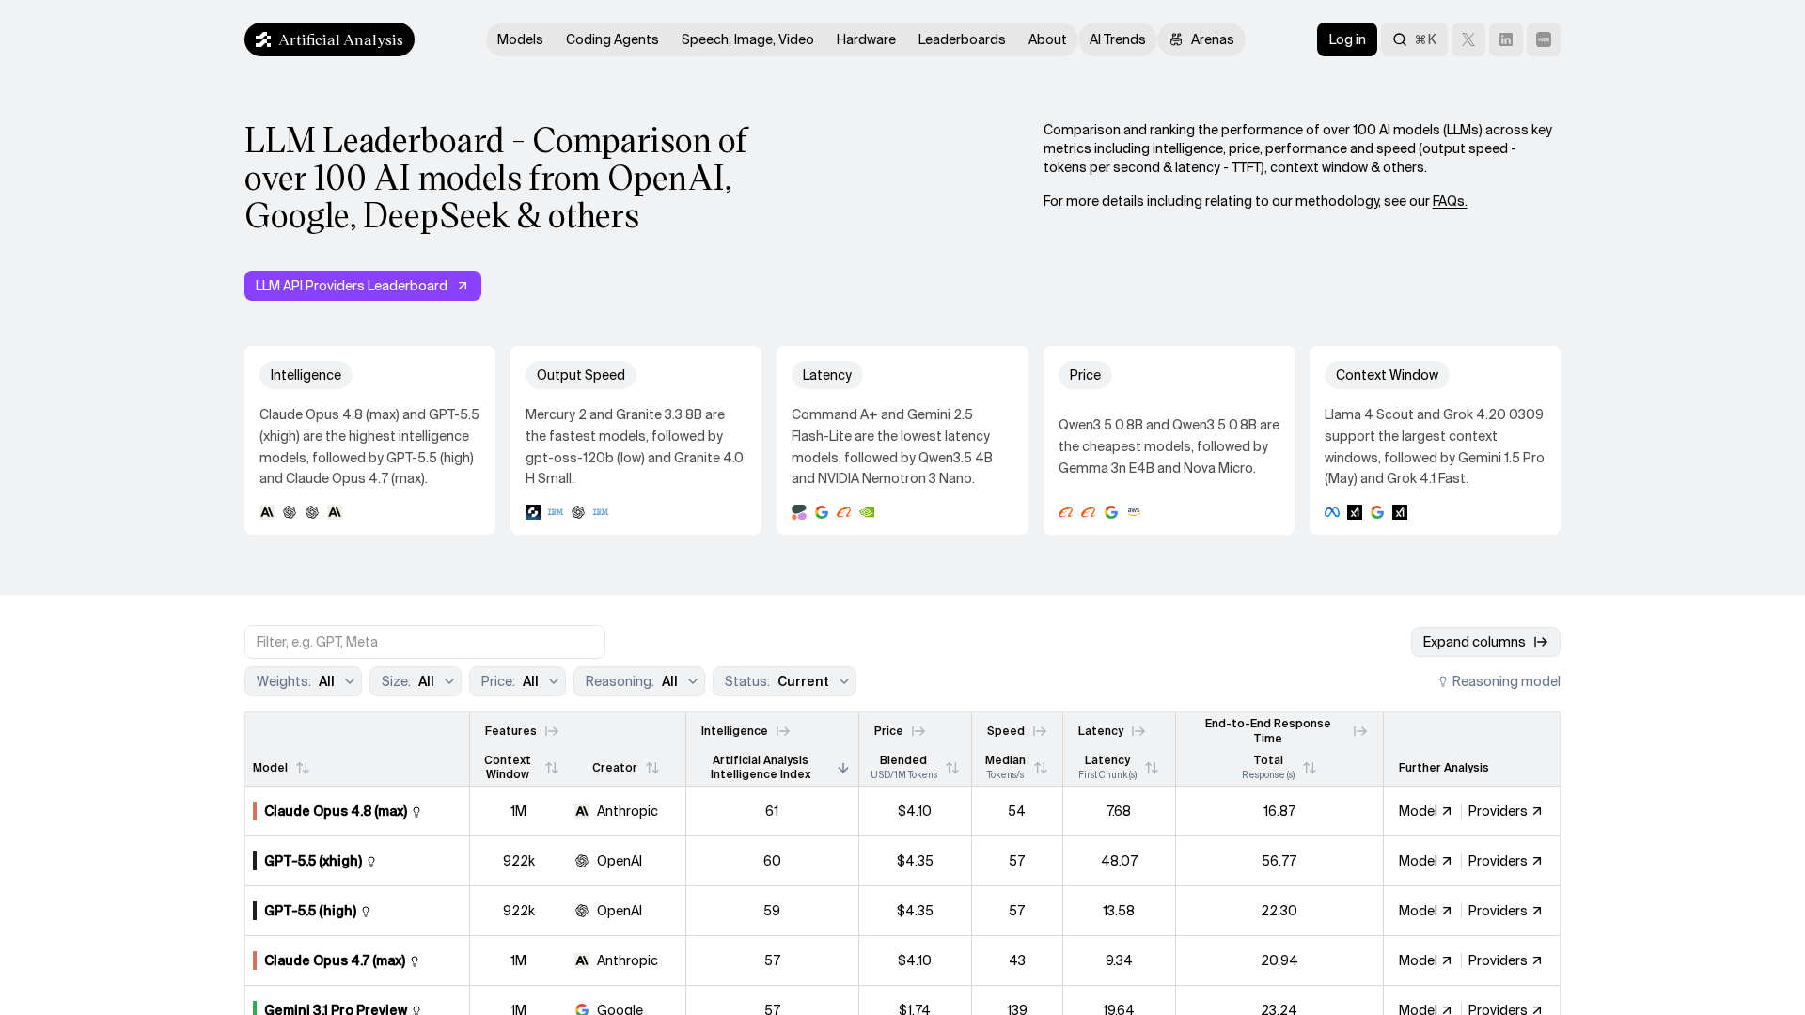The height and width of the screenshot is (1015, 1805).
Task: Click first Anthropic logo in Intelligence card
Action: pyautogui.click(x=267, y=512)
